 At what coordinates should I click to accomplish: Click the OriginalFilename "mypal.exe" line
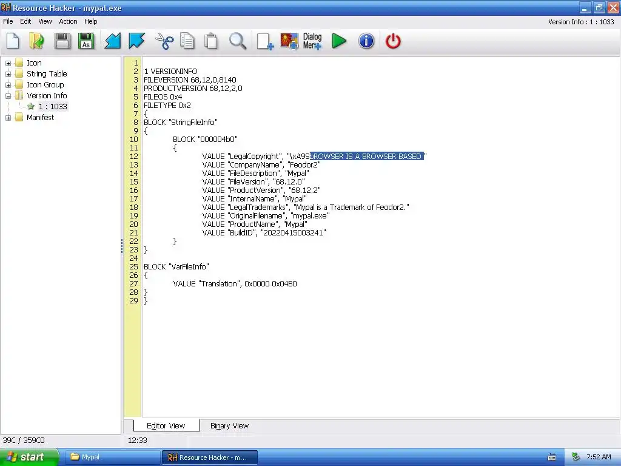tap(266, 215)
